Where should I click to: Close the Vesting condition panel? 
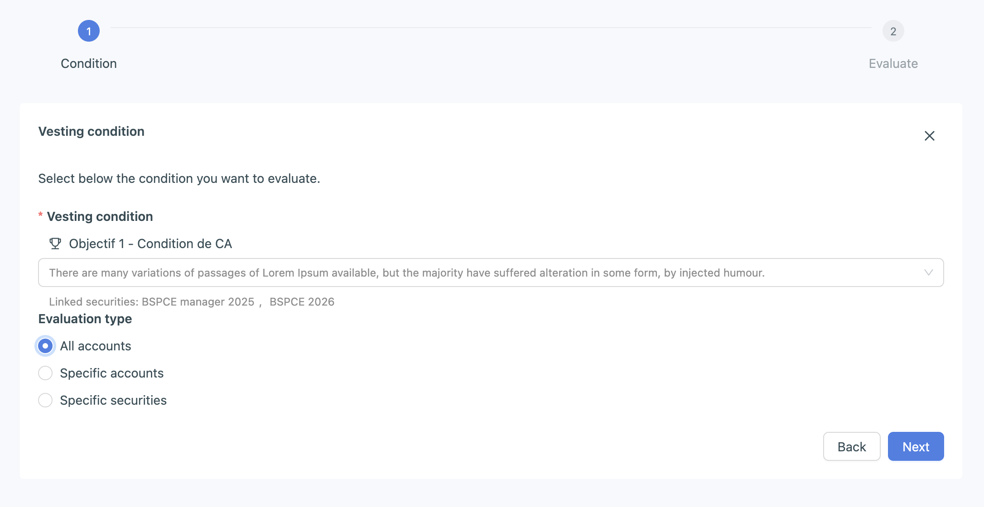point(929,136)
